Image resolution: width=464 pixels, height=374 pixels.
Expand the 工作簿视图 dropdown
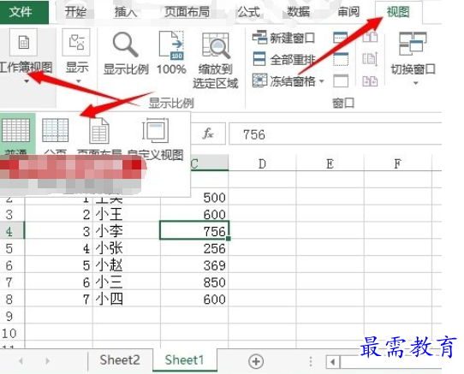point(27,80)
